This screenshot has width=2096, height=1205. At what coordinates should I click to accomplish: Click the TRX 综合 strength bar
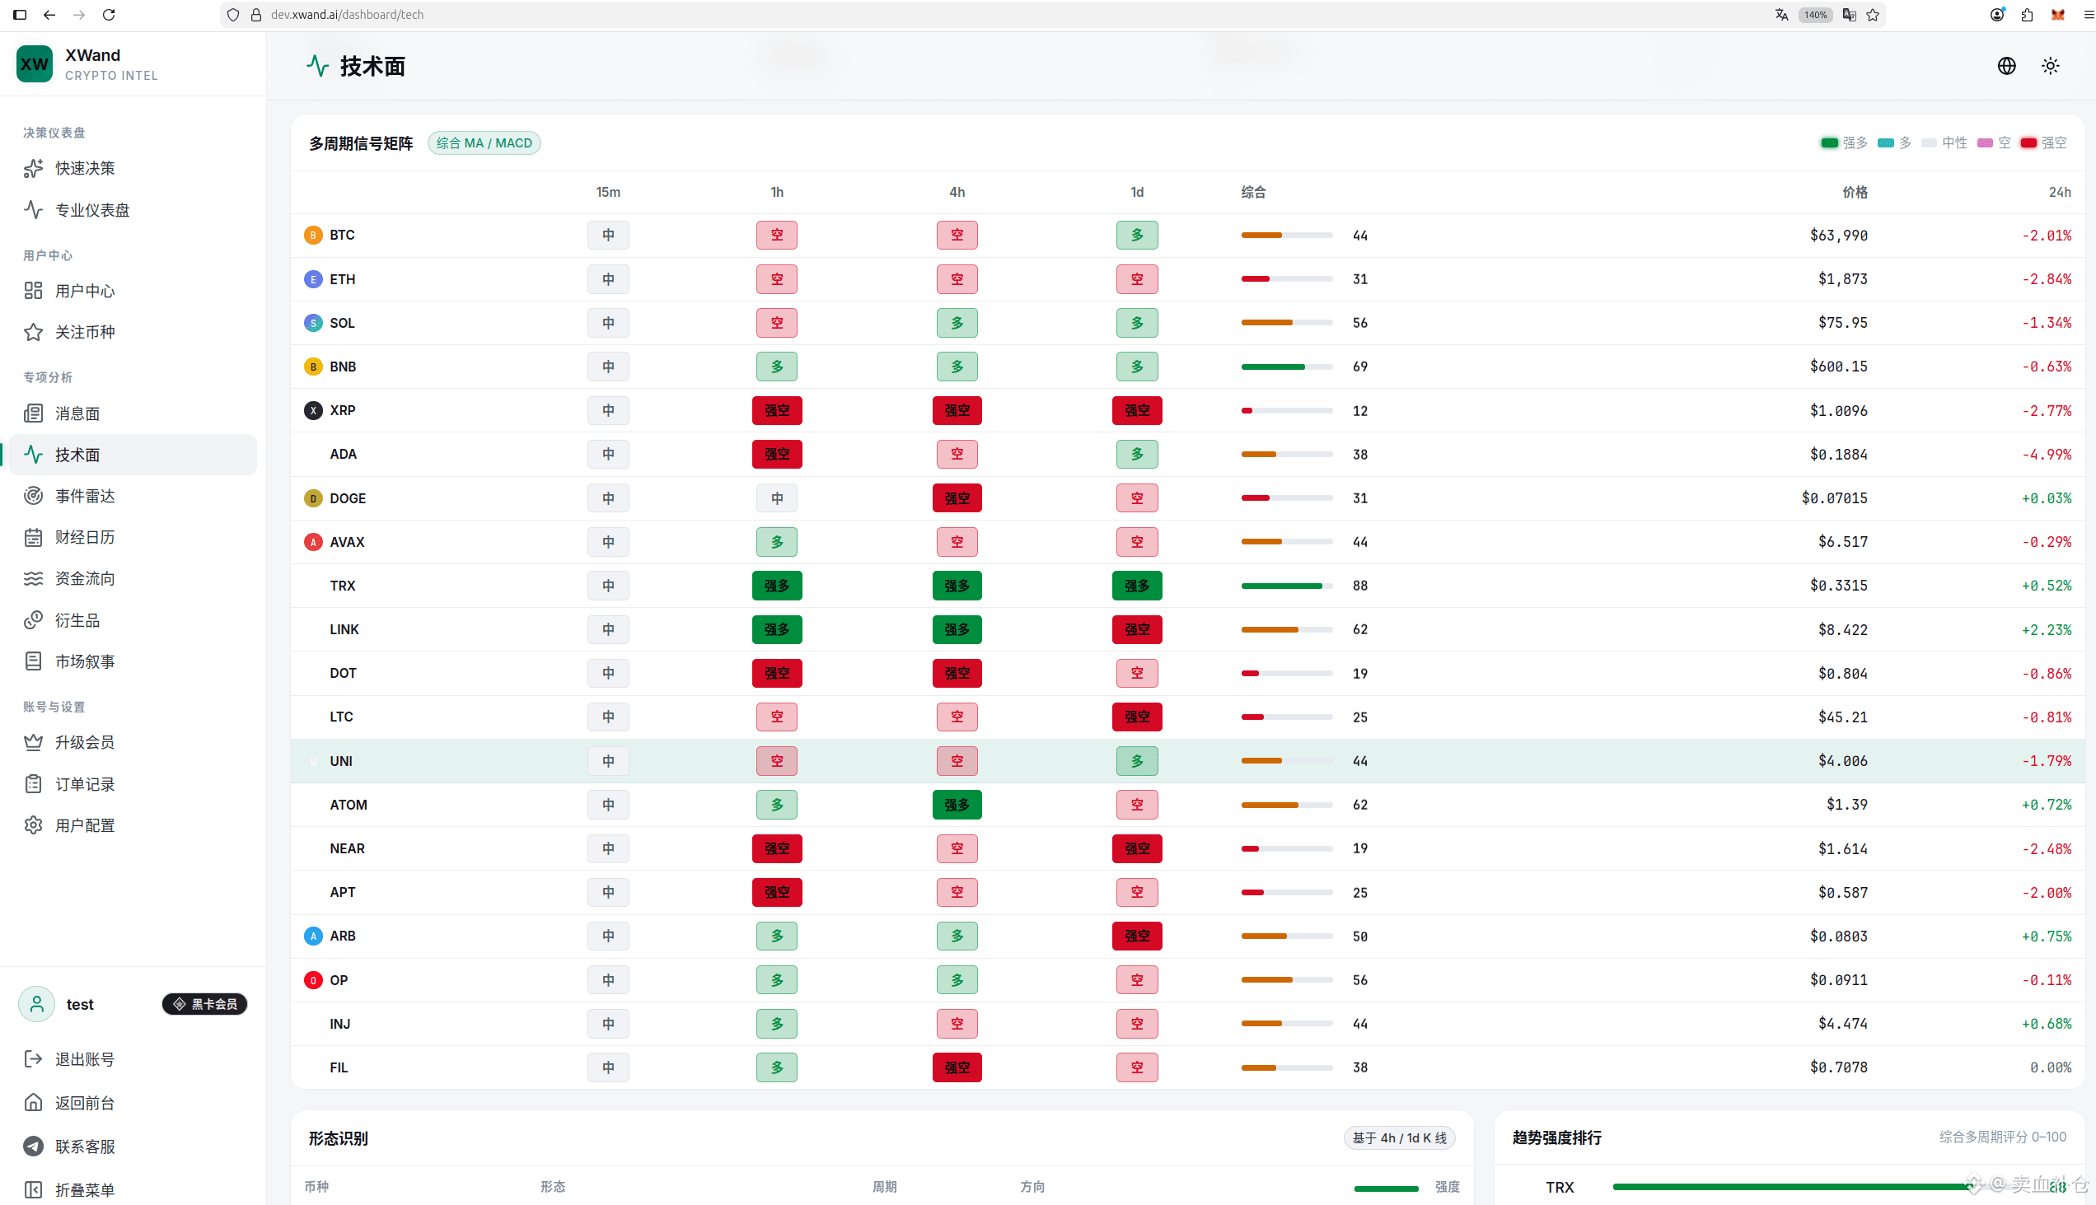coord(1286,586)
